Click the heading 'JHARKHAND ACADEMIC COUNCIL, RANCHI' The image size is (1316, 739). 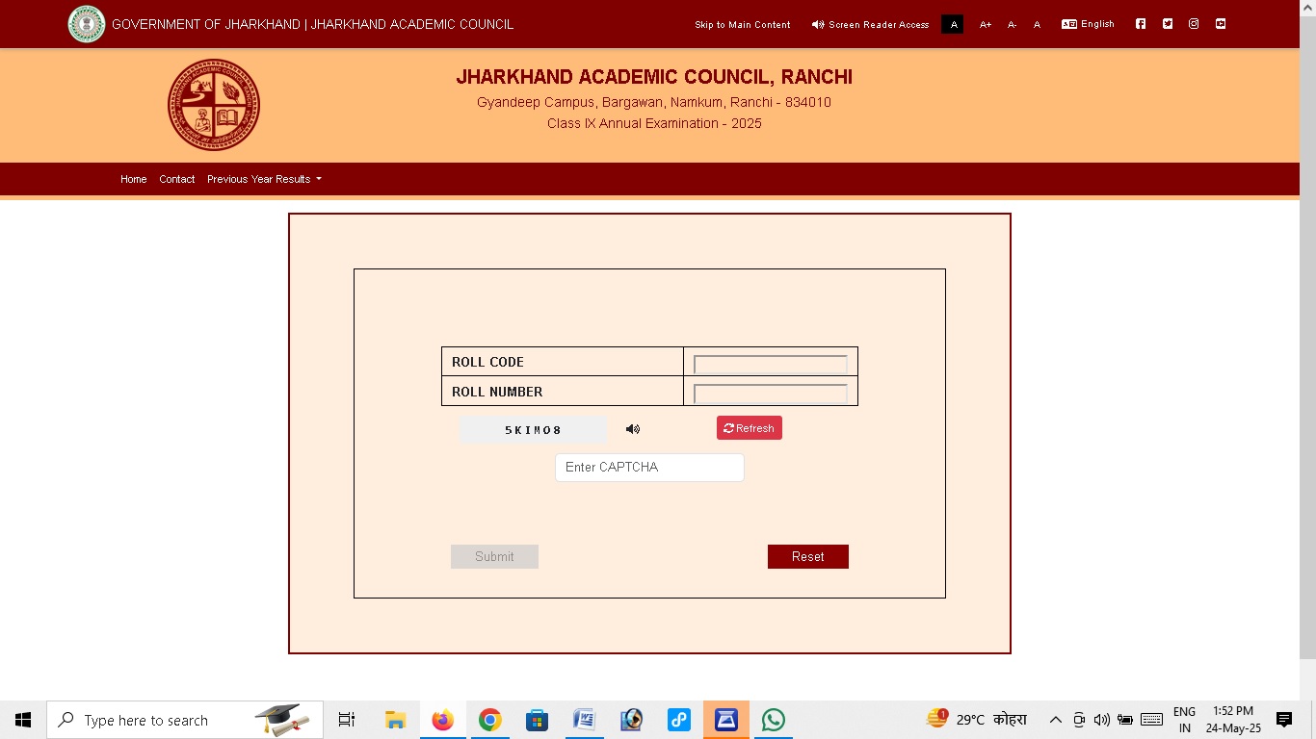(x=654, y=77)
